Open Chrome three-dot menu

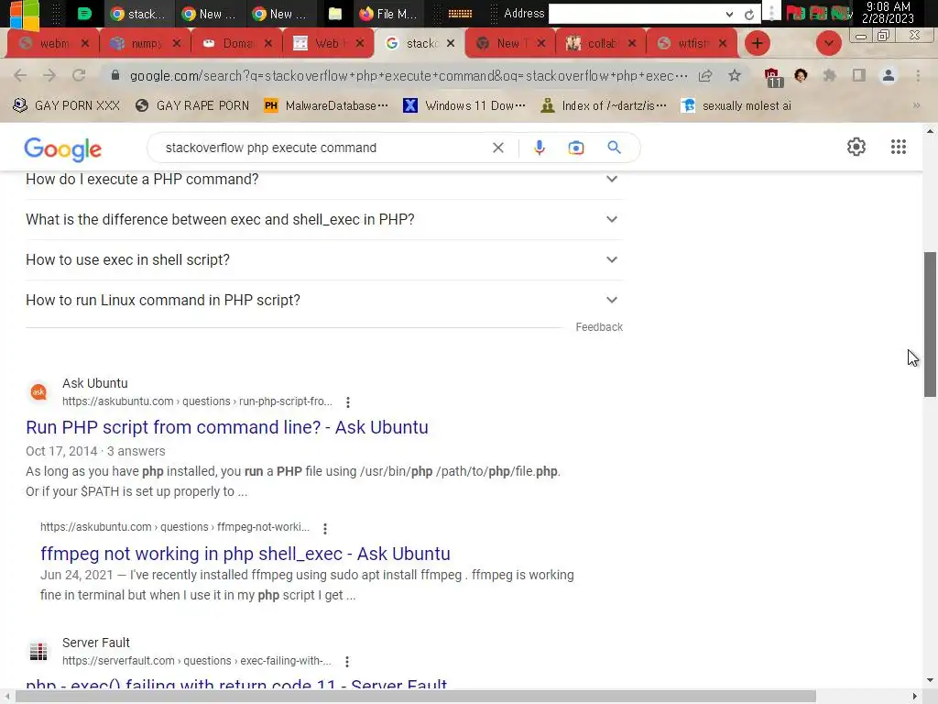tap(918, 75)
